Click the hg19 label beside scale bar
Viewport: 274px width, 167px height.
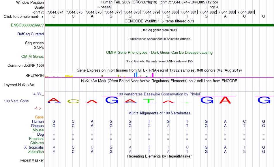[x=214, y=7]
